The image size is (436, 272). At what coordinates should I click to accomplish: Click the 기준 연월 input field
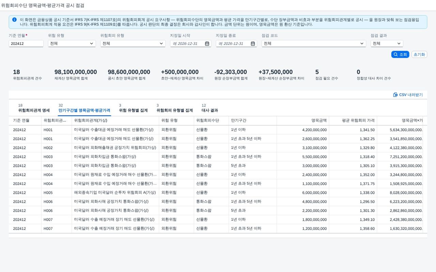pos(26,44)
